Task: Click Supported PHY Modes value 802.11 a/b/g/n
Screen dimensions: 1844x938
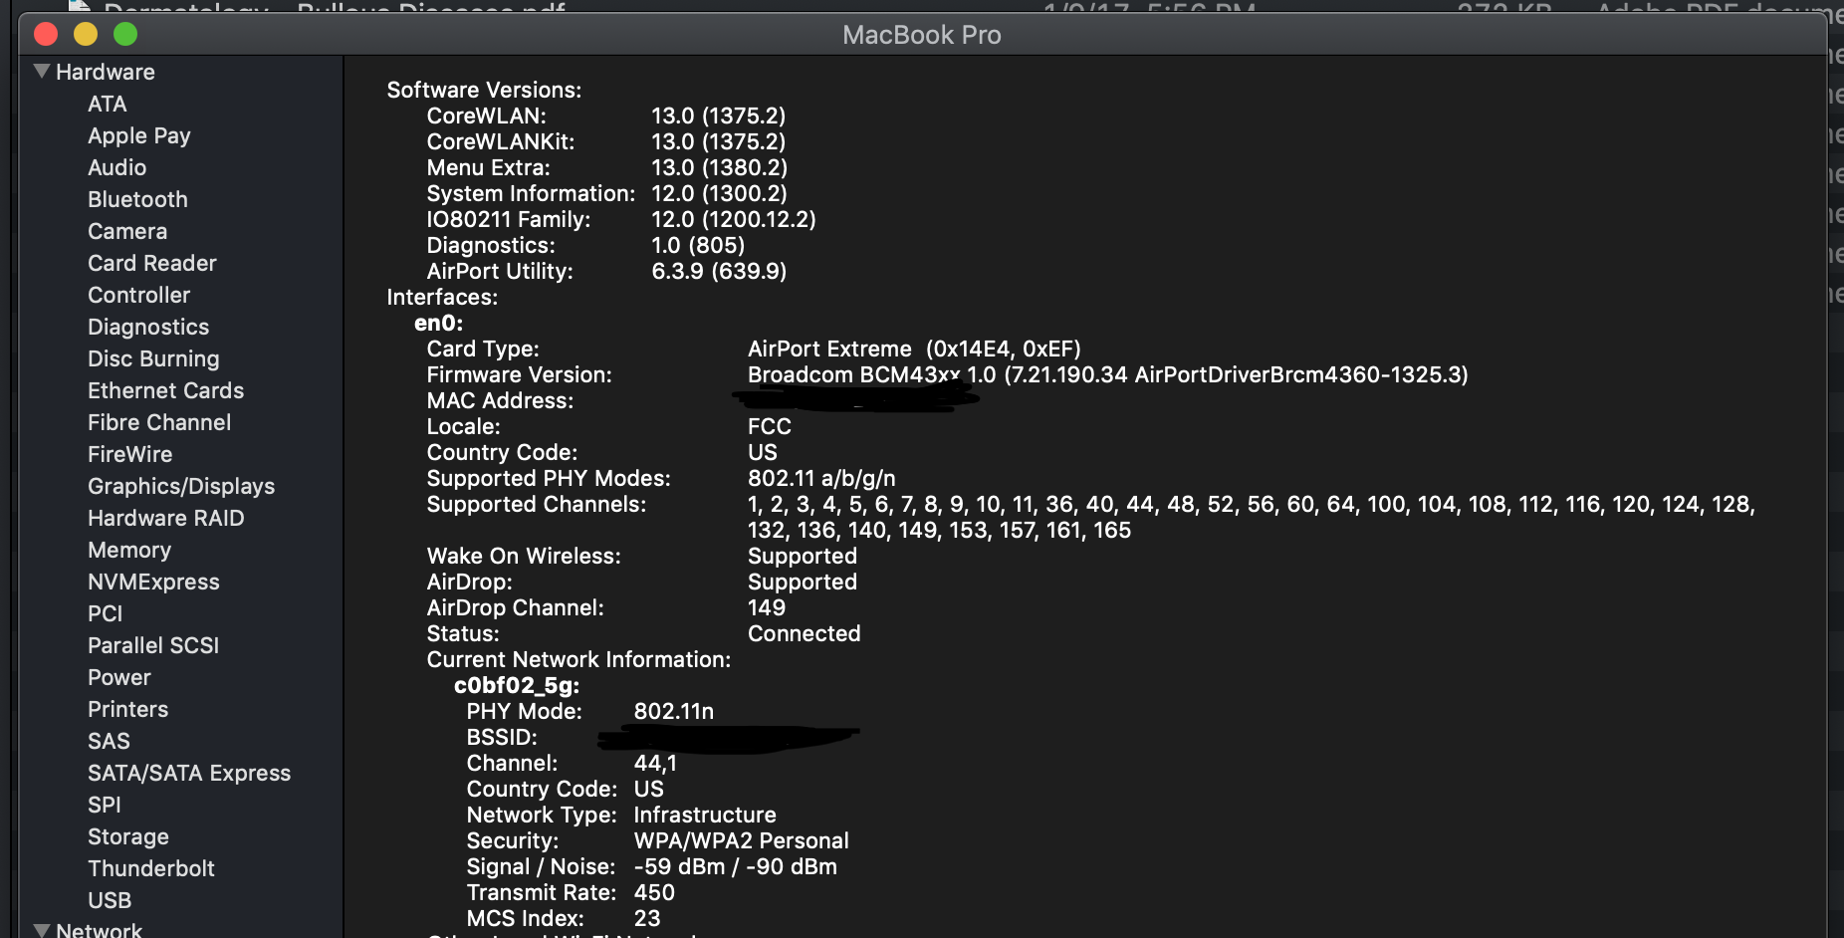Action: pyautogui.click(x=821, y=478)
